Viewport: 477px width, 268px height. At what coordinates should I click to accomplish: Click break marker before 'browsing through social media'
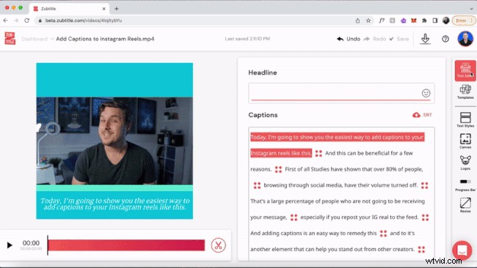click(x=257, y=185)
